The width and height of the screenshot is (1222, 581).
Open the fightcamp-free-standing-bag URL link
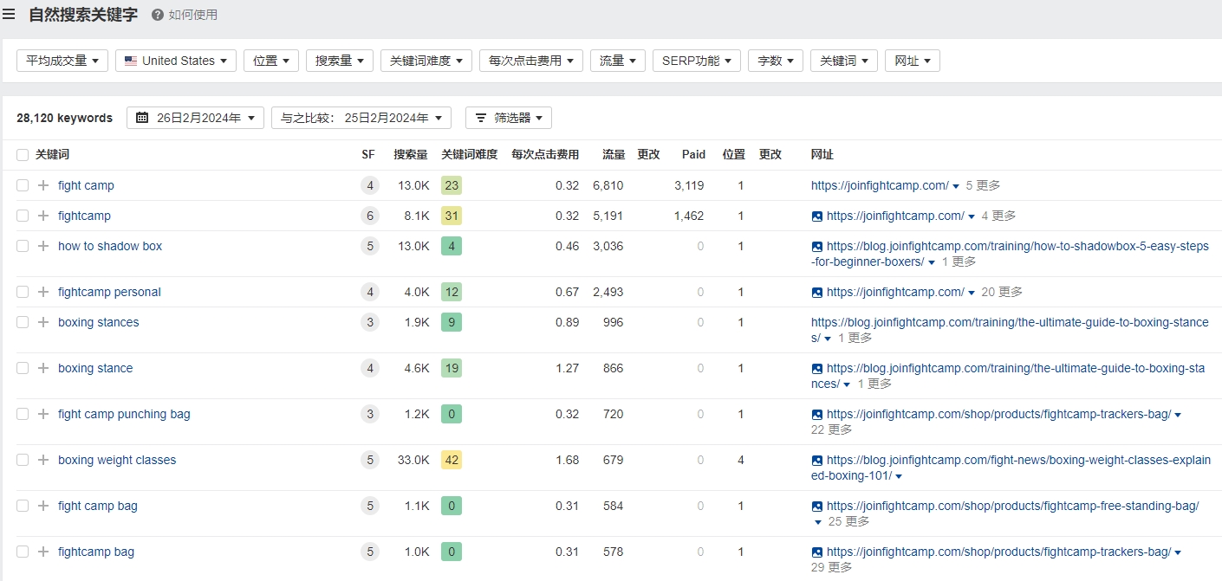coord(1013,506)
